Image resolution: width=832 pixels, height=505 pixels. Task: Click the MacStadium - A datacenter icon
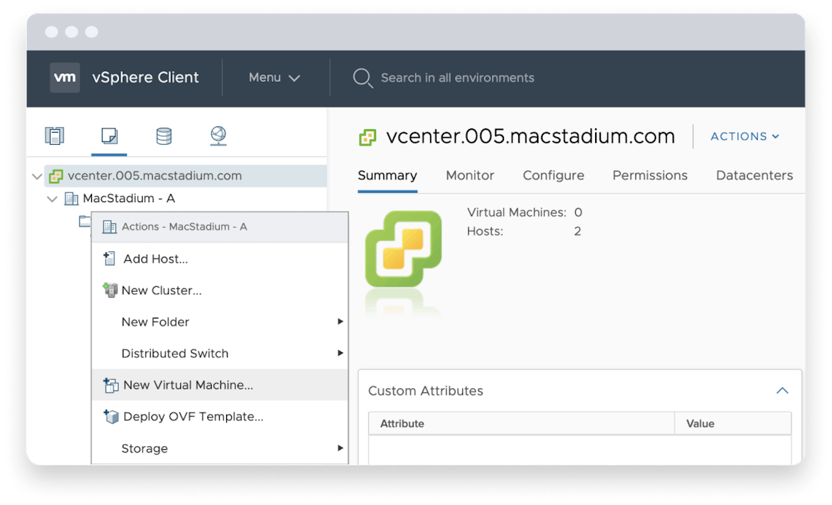71,199
